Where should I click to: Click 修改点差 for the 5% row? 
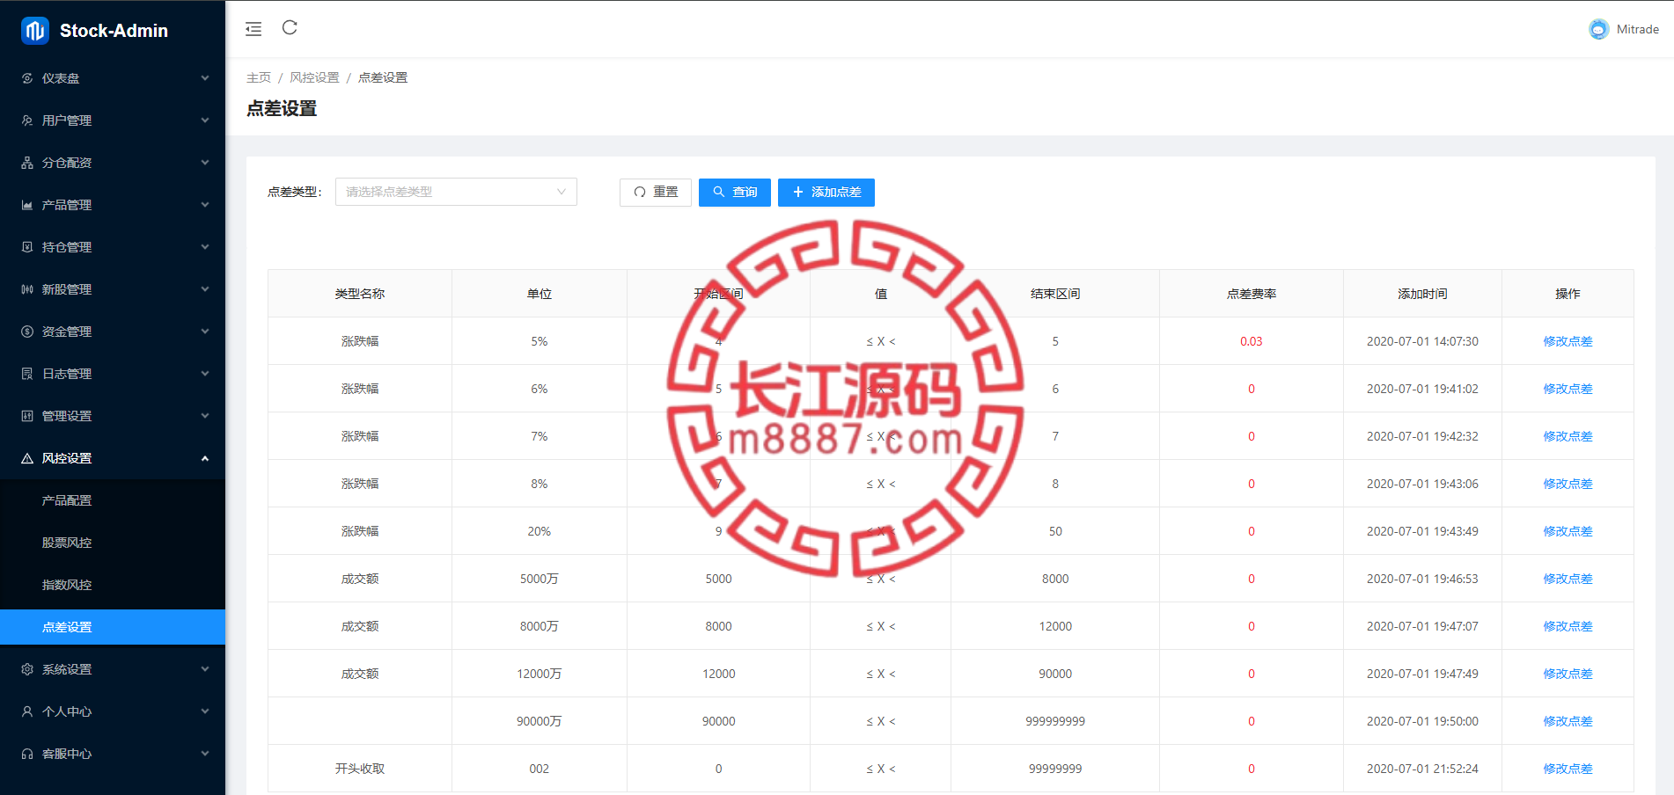(x=1568, y=341)
